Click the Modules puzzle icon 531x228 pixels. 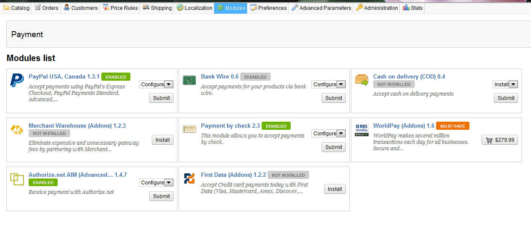click(220, 8)
